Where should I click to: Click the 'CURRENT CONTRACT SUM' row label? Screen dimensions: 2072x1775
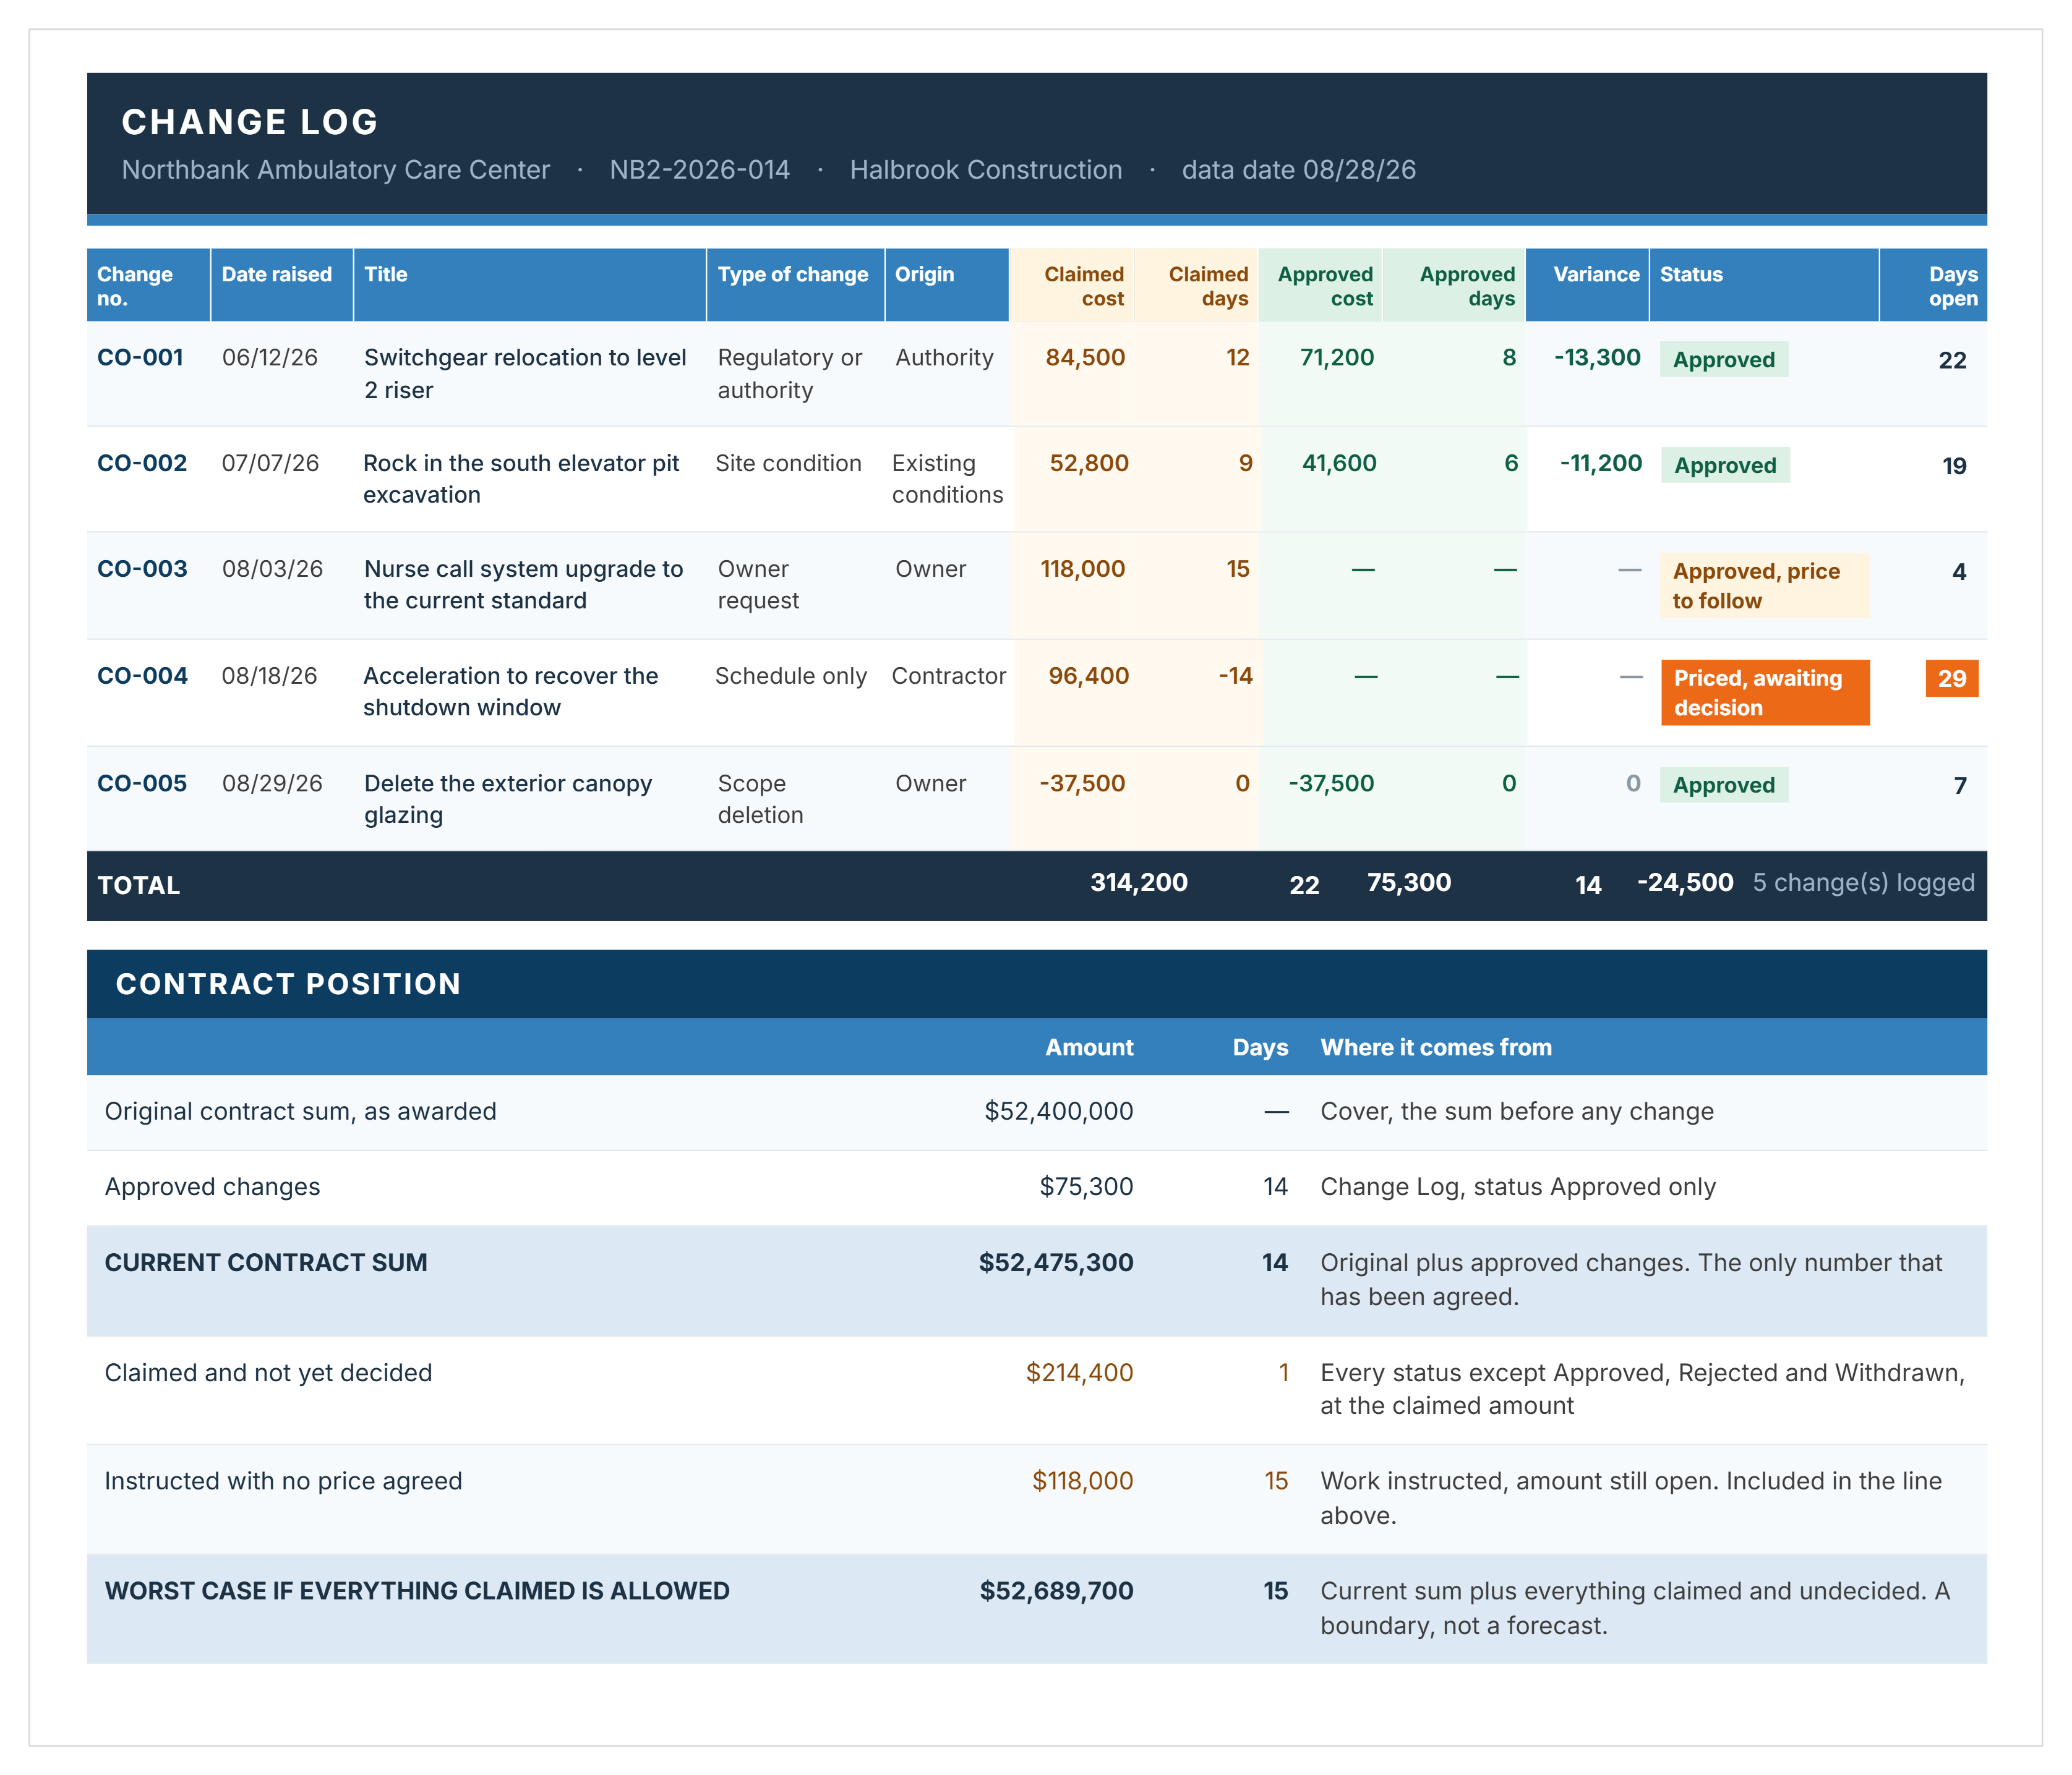[266, 1263]
